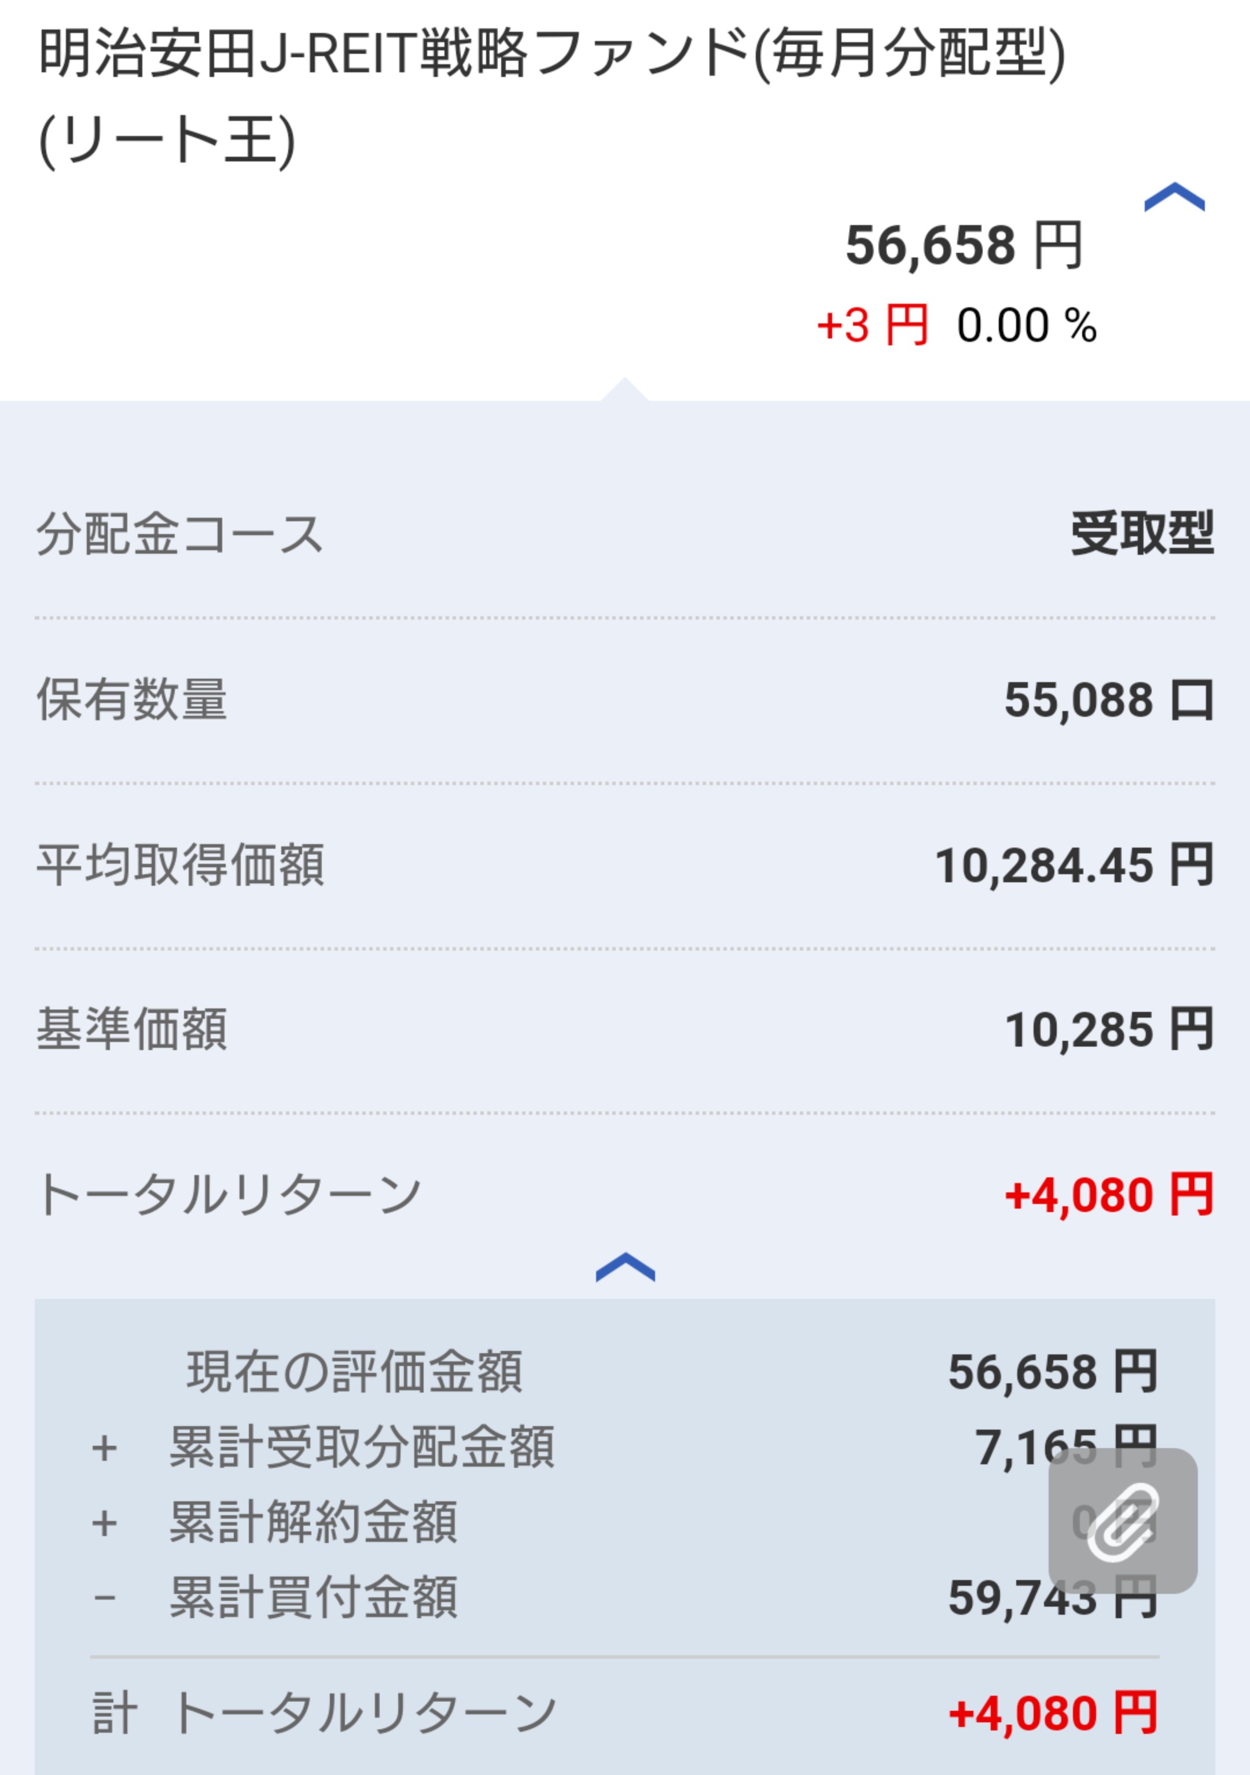1250x1775 pixels.
Task: Select the 累計受取分配金額 breakdown line
Action: pos(361,1447)
